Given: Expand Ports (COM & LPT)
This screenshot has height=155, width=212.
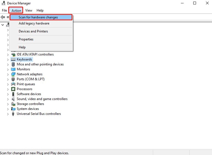Looking at the screenshot, I should (x=8, y=79).
